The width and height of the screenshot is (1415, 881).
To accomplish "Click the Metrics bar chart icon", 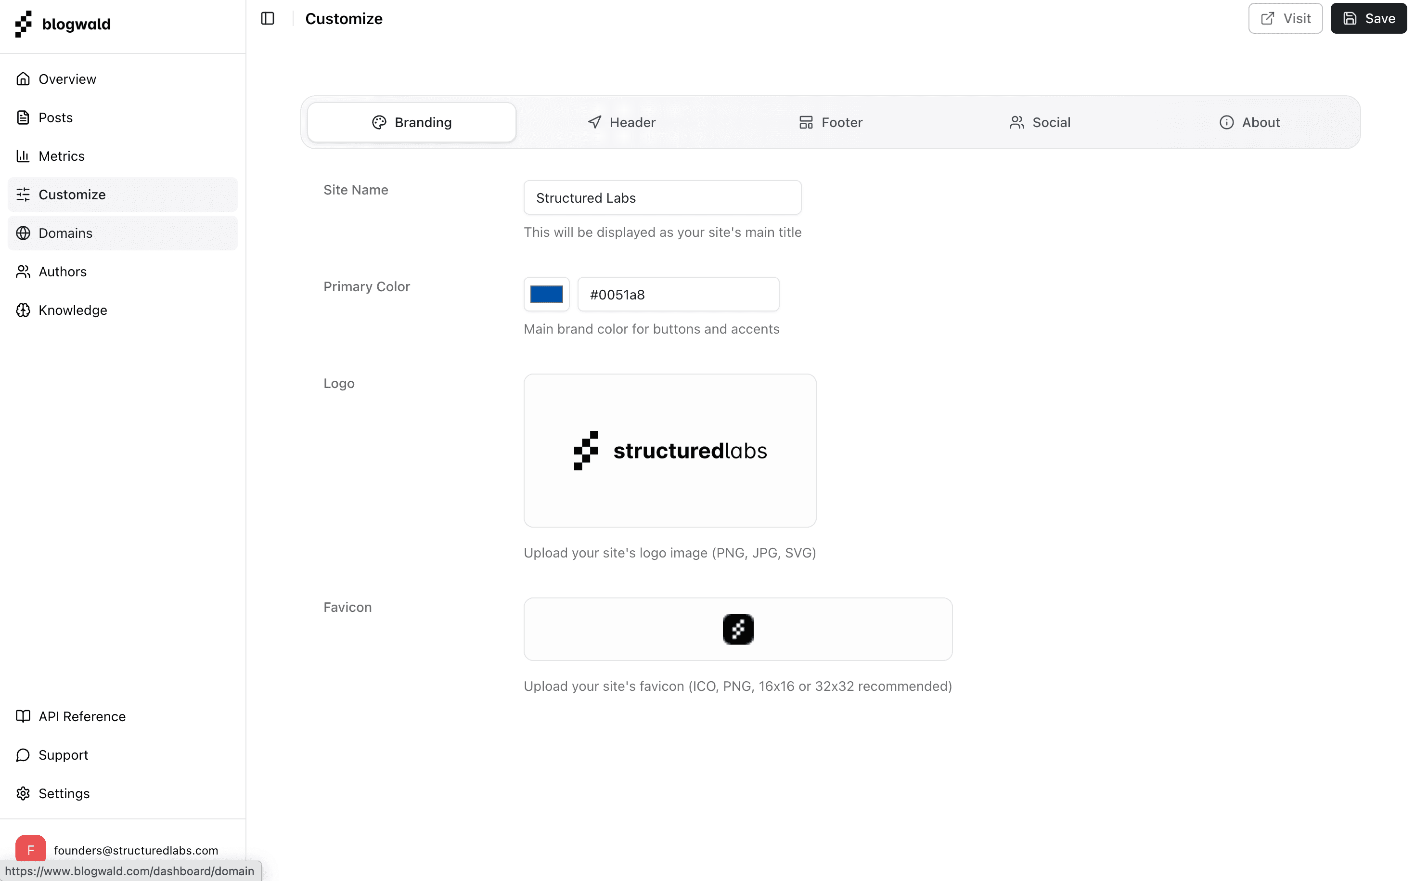I will point(23,155).
